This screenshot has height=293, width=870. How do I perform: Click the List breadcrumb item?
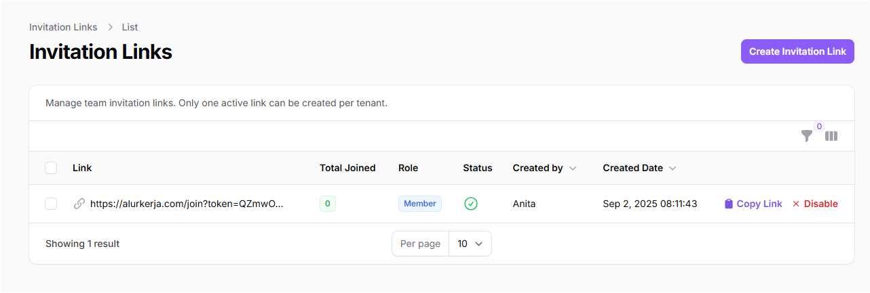pos(130,27)
